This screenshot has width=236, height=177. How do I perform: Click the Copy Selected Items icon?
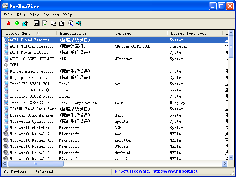[53, 23]
